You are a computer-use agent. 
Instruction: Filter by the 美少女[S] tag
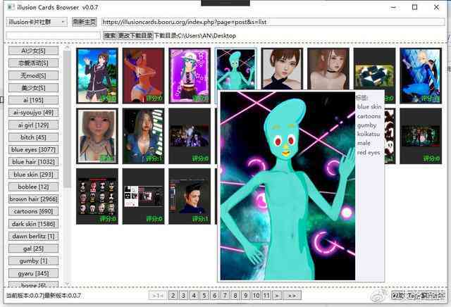[33, 88]
